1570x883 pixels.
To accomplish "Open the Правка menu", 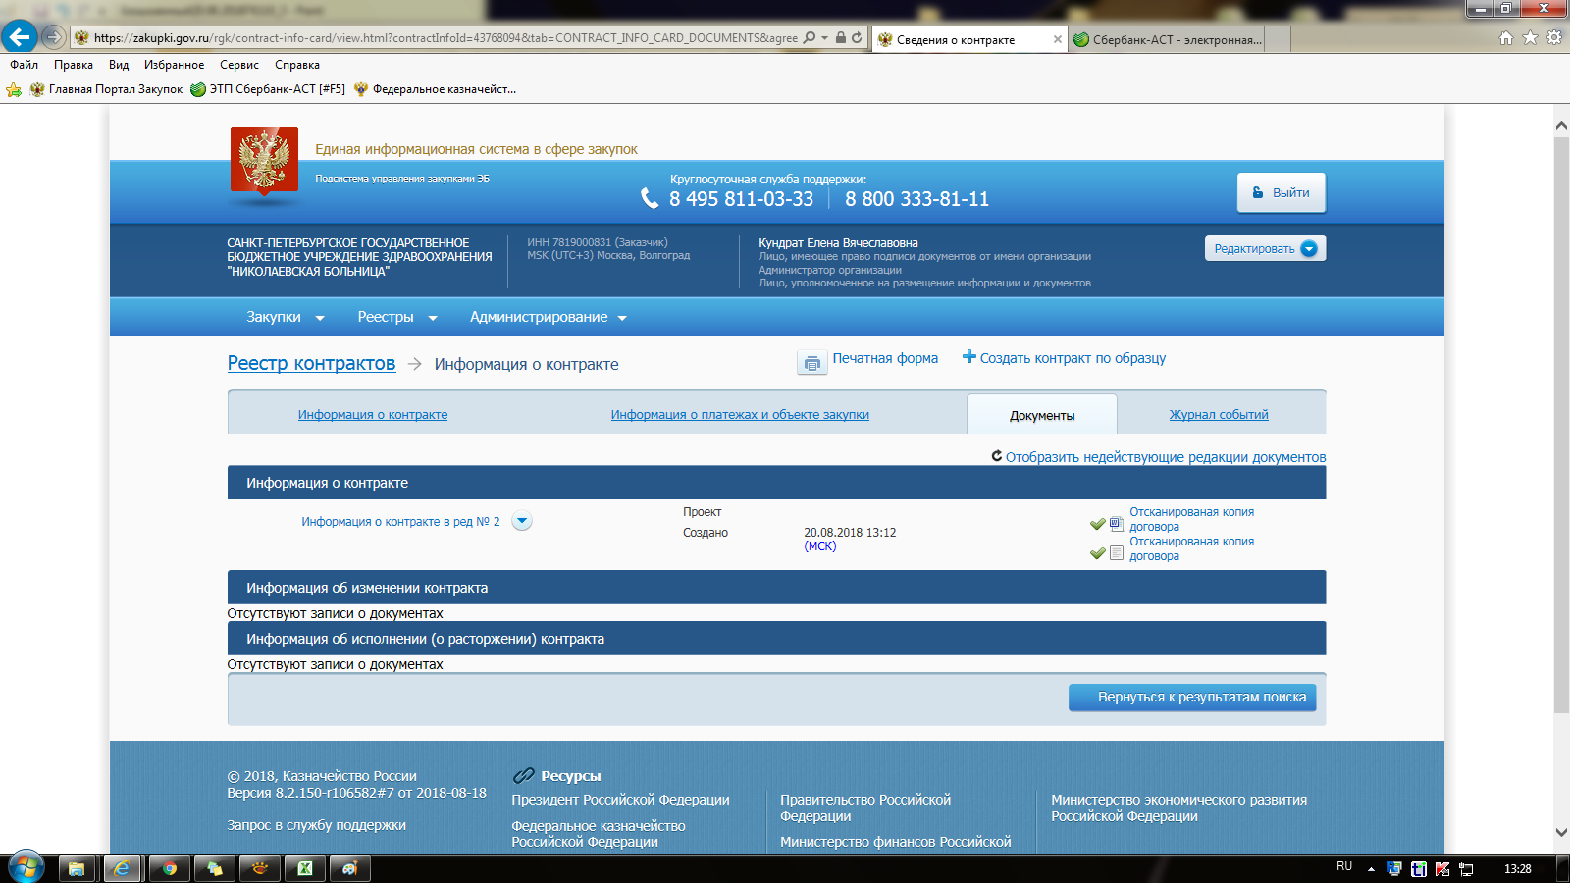I will [74, 65].
